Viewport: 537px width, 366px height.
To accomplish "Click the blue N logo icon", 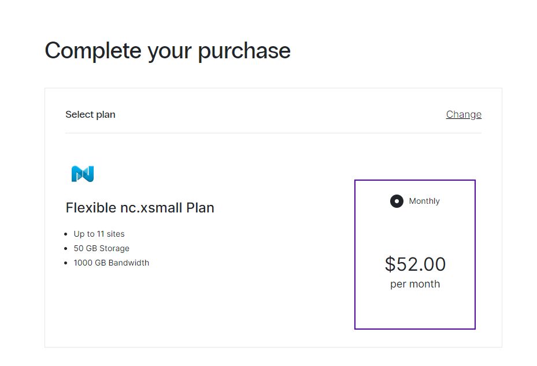I will click(83, 174).
